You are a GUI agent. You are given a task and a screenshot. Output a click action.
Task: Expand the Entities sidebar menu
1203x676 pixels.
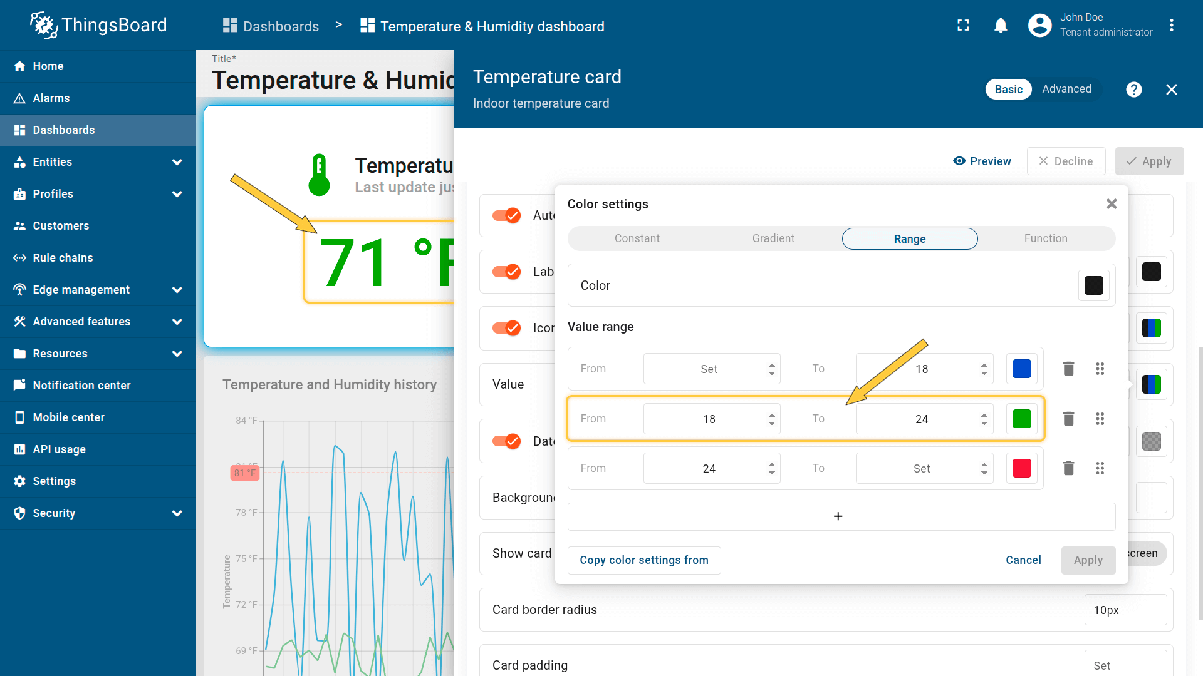pyautogui.click(x=177, y=162)
